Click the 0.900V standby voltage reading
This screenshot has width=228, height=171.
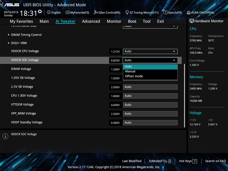(116, 123)
